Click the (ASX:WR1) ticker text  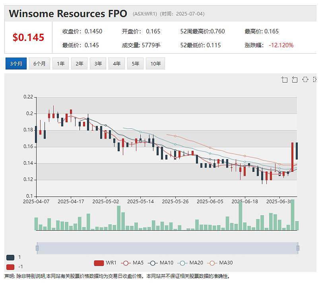click(145, 14)
